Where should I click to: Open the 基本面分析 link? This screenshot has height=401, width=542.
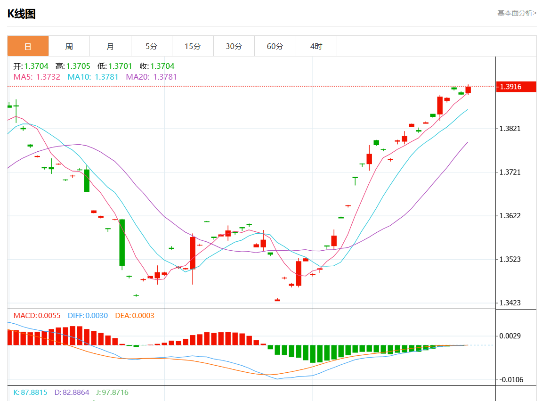(517, 13)
